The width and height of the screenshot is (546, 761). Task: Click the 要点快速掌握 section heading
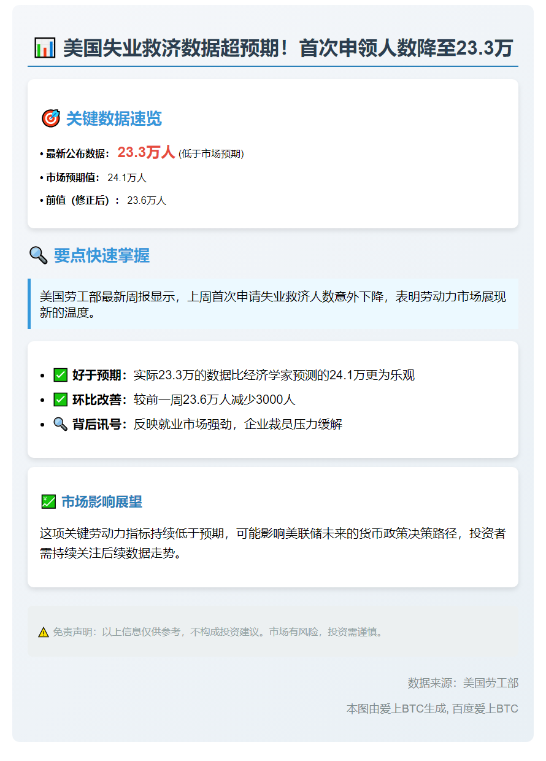click(101, 255)
